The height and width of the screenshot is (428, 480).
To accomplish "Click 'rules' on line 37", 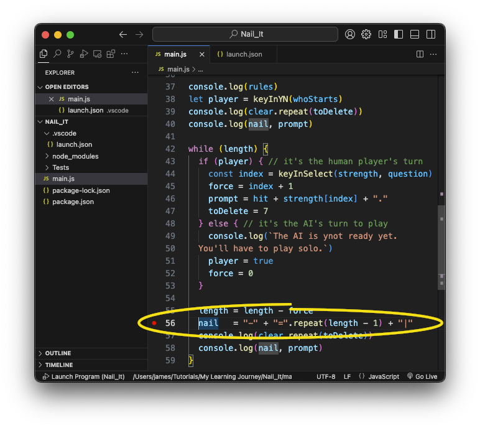I will 261,86.
